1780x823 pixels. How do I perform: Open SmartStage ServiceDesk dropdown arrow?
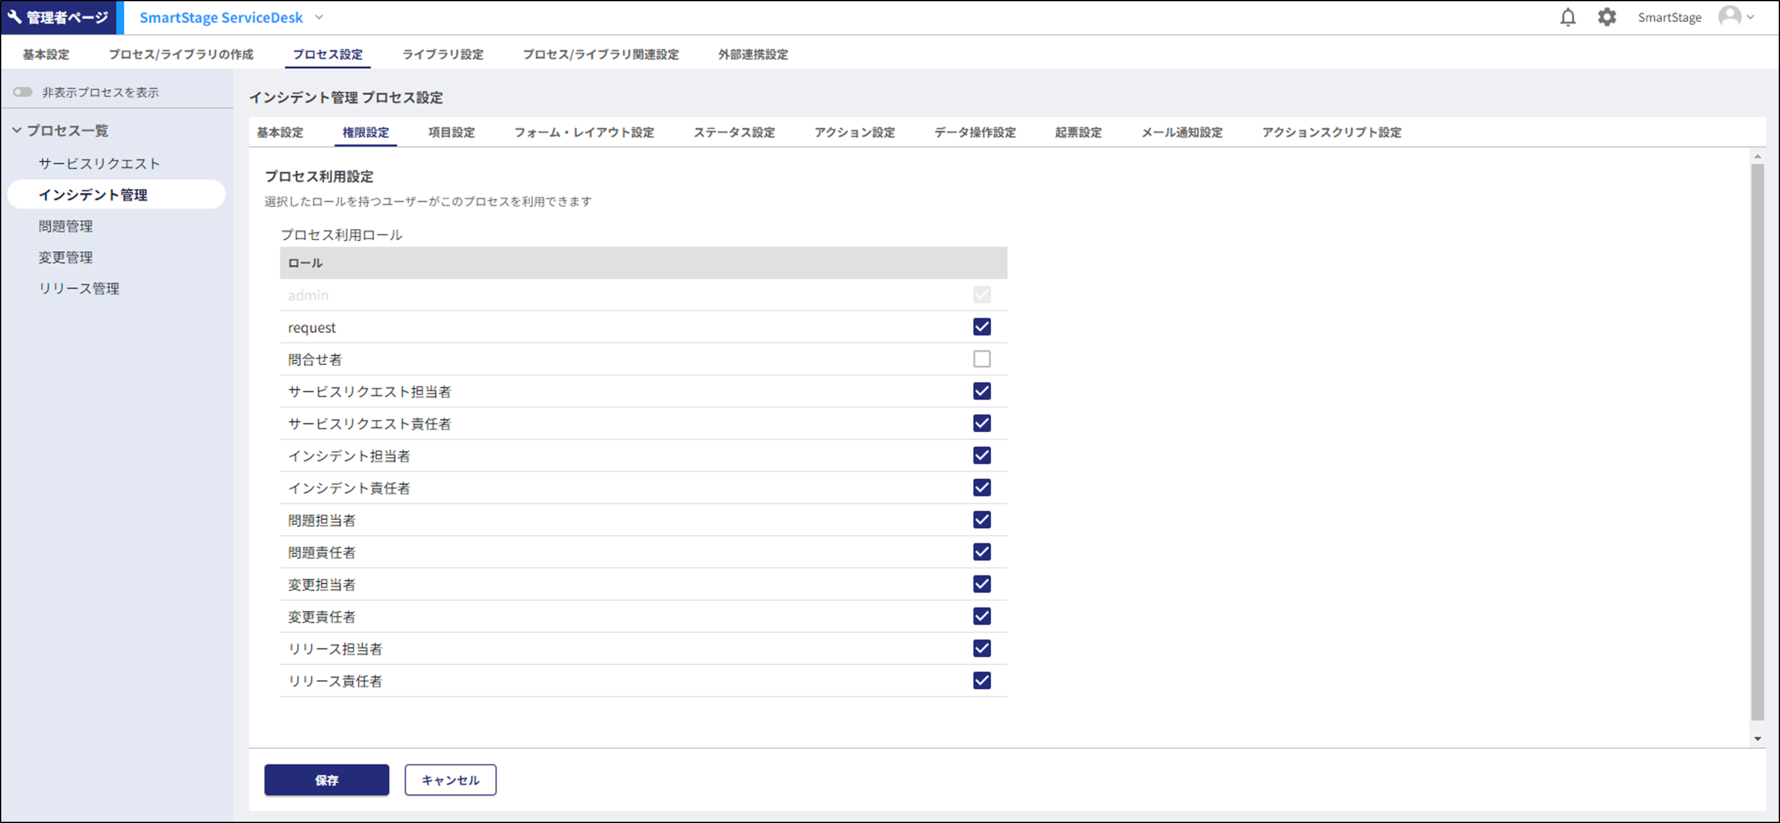(320, 17)
